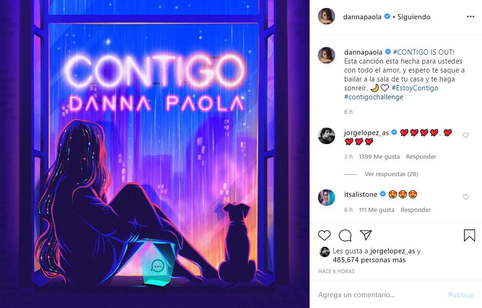Open the #contigochallenge hashtag link
This screenshot has width=482, height=308.
(374, 97)
